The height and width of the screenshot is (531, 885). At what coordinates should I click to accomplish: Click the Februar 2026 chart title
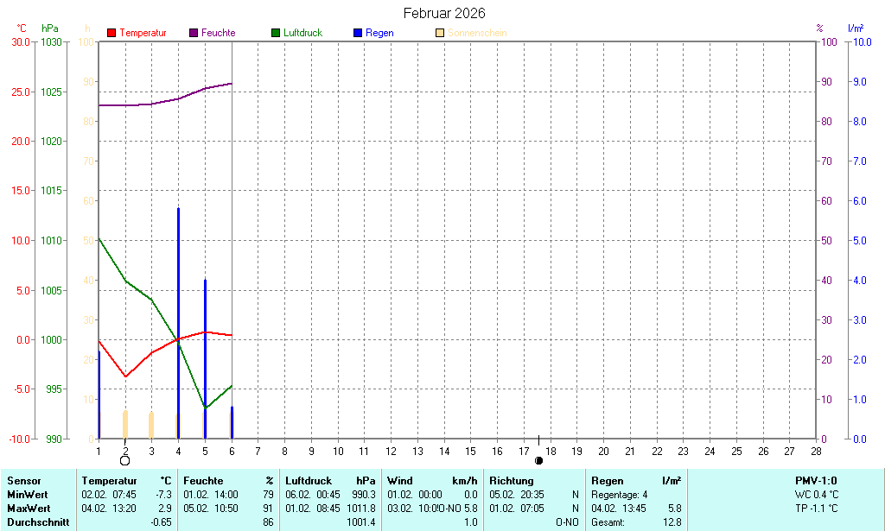(x=444, y=13)
